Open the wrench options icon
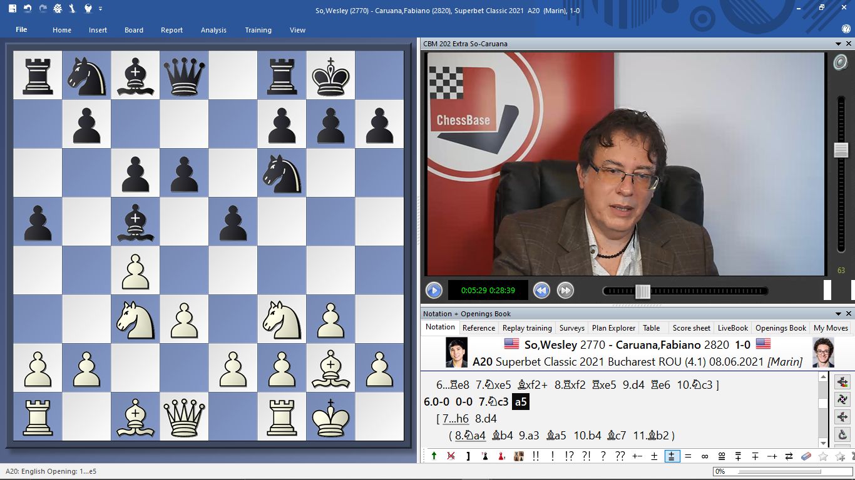The height and width of the screenshot is (480, 855). point(73,9)
